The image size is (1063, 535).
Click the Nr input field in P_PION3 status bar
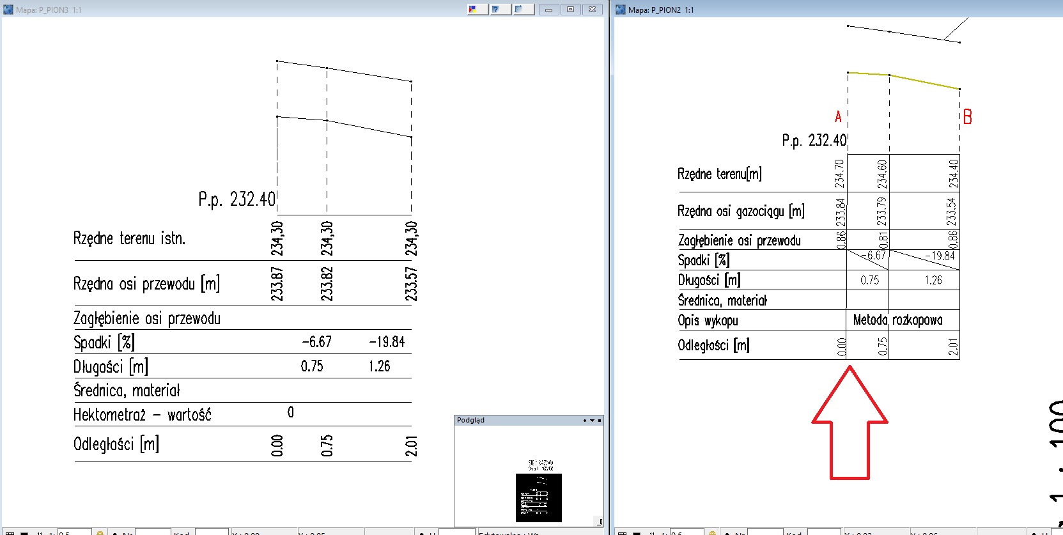click(x=153, y=532)
